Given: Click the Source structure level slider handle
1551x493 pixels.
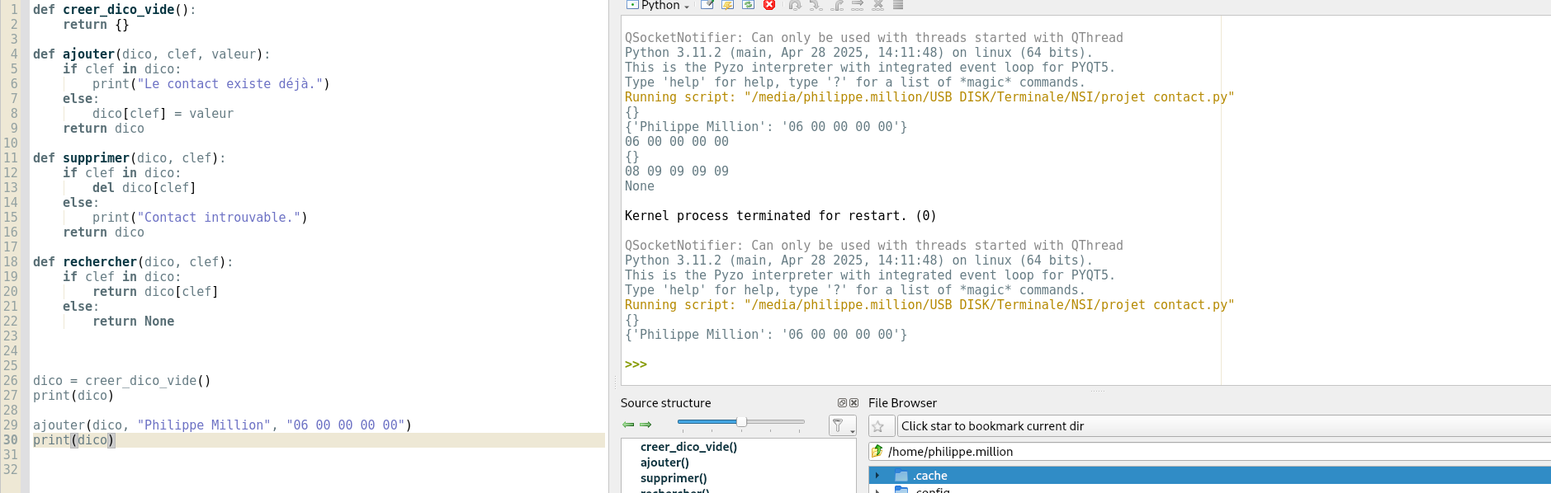Looking at the screenshot, I should (741, 422).
